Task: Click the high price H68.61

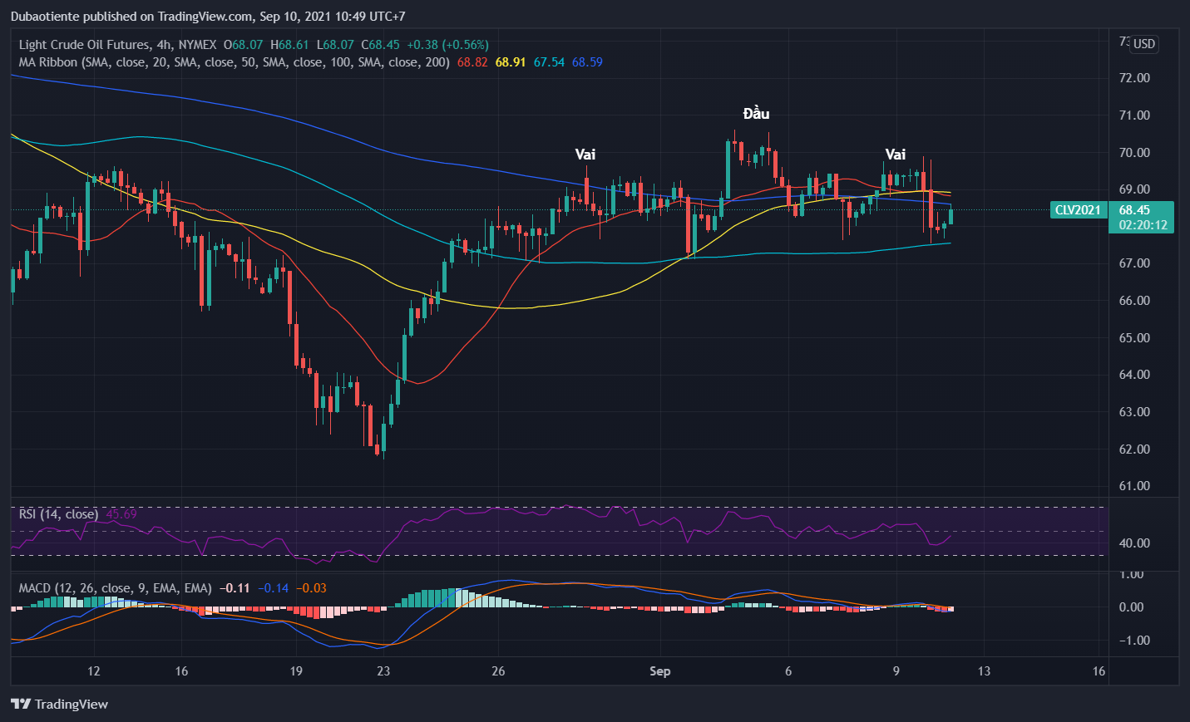Action: (x=289, y=45)
